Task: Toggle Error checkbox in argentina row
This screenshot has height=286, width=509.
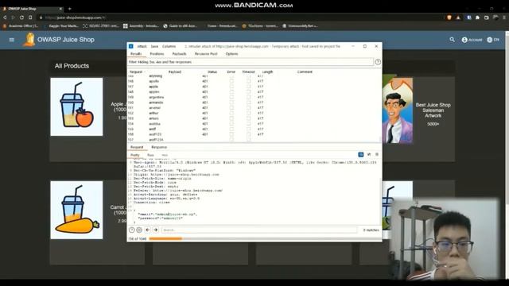Action: point(231,97)
